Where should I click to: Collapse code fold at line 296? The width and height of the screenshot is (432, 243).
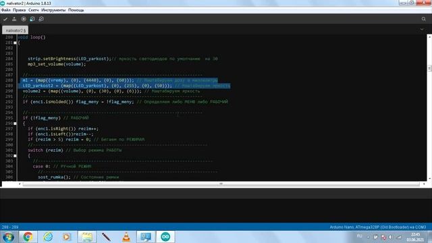click(x=15, y=124)
